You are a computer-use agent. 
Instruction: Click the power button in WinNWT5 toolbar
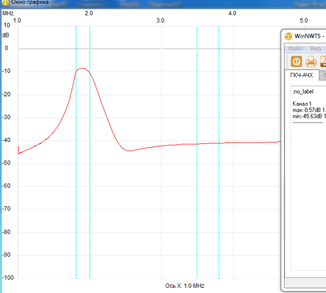point(296,61)
